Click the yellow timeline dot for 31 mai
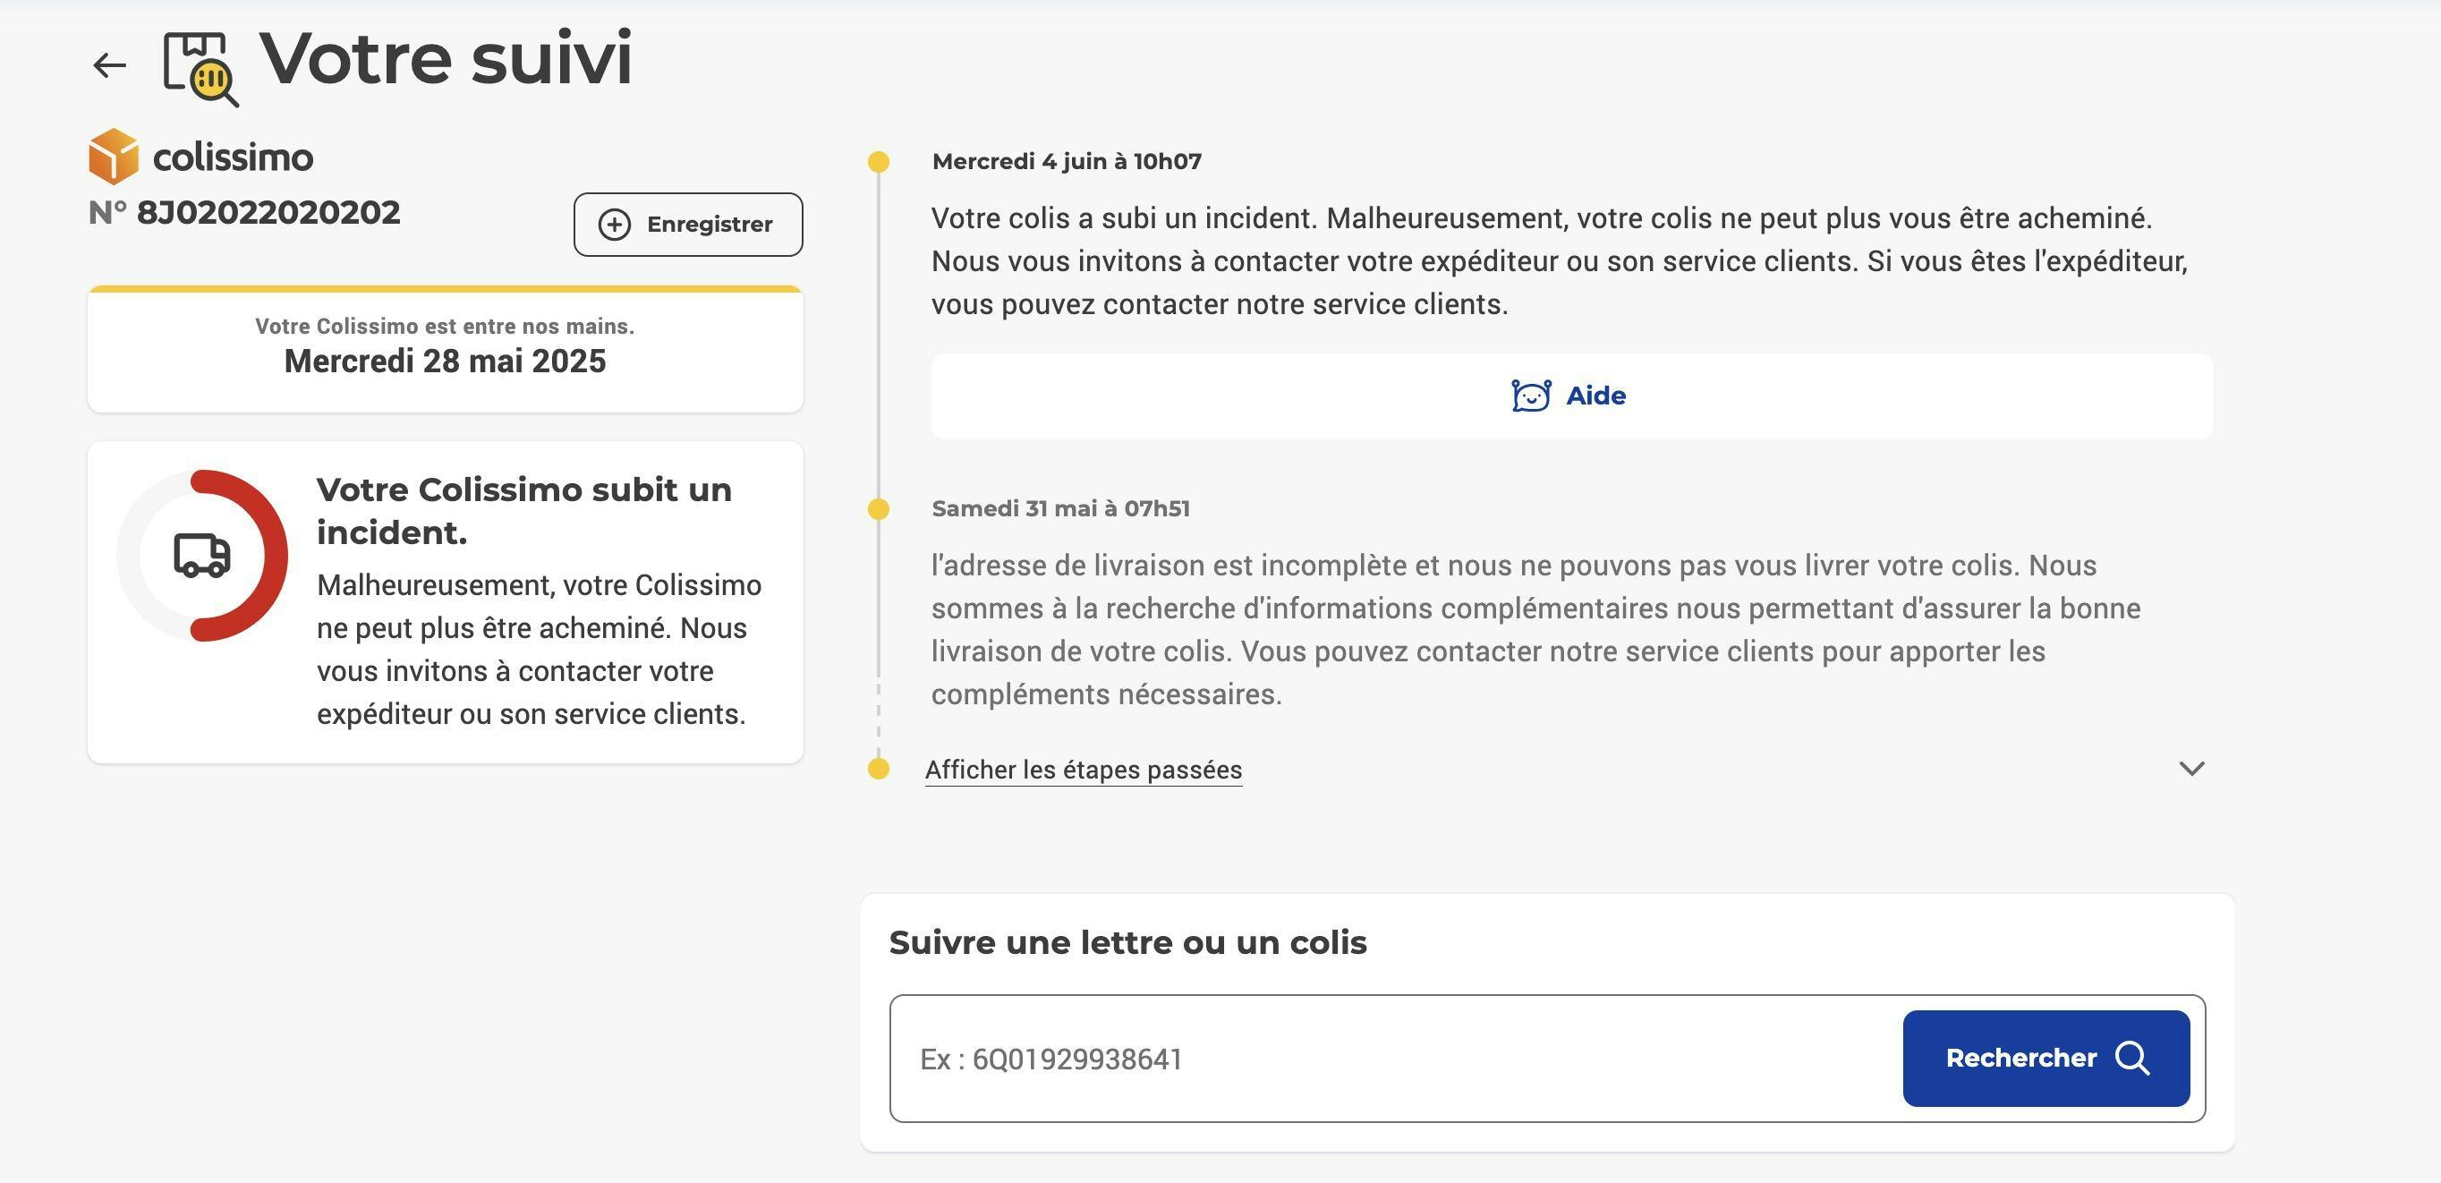This screenshot has width=2441, height=1183. pos(879,510)
